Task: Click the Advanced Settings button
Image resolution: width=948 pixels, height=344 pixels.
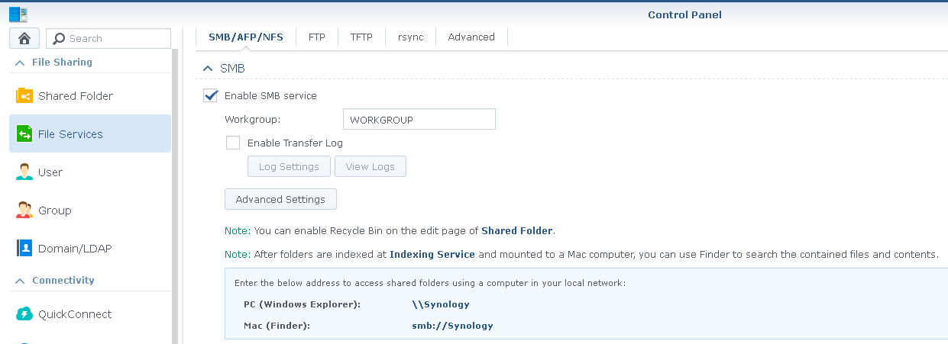Action: click(x=280, y=199)
